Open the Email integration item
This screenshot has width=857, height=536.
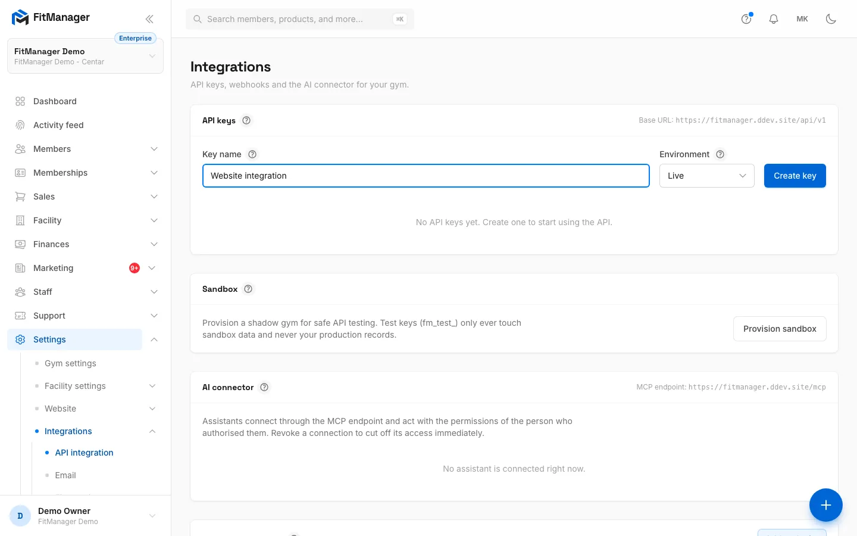point(65,475)
